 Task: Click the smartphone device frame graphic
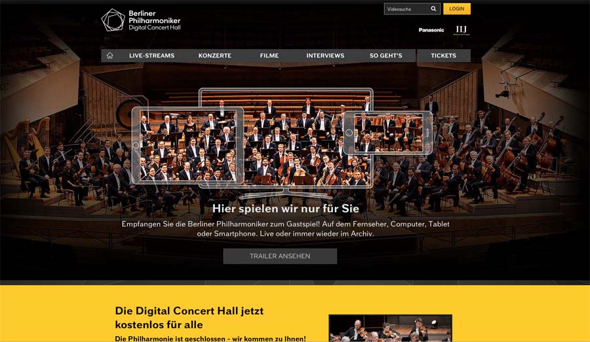tap(388, 133)
